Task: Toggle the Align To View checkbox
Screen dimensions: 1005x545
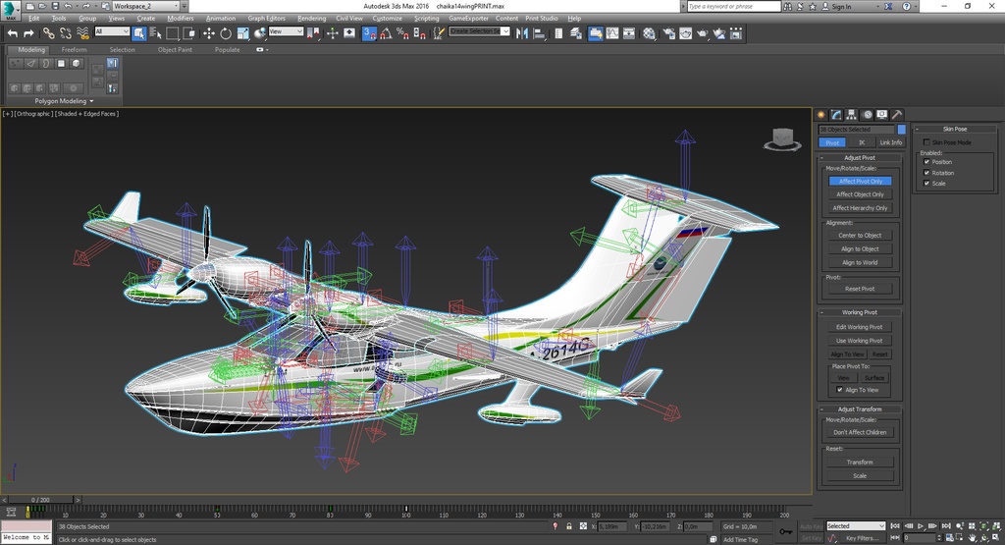Action: click(840, 390)
